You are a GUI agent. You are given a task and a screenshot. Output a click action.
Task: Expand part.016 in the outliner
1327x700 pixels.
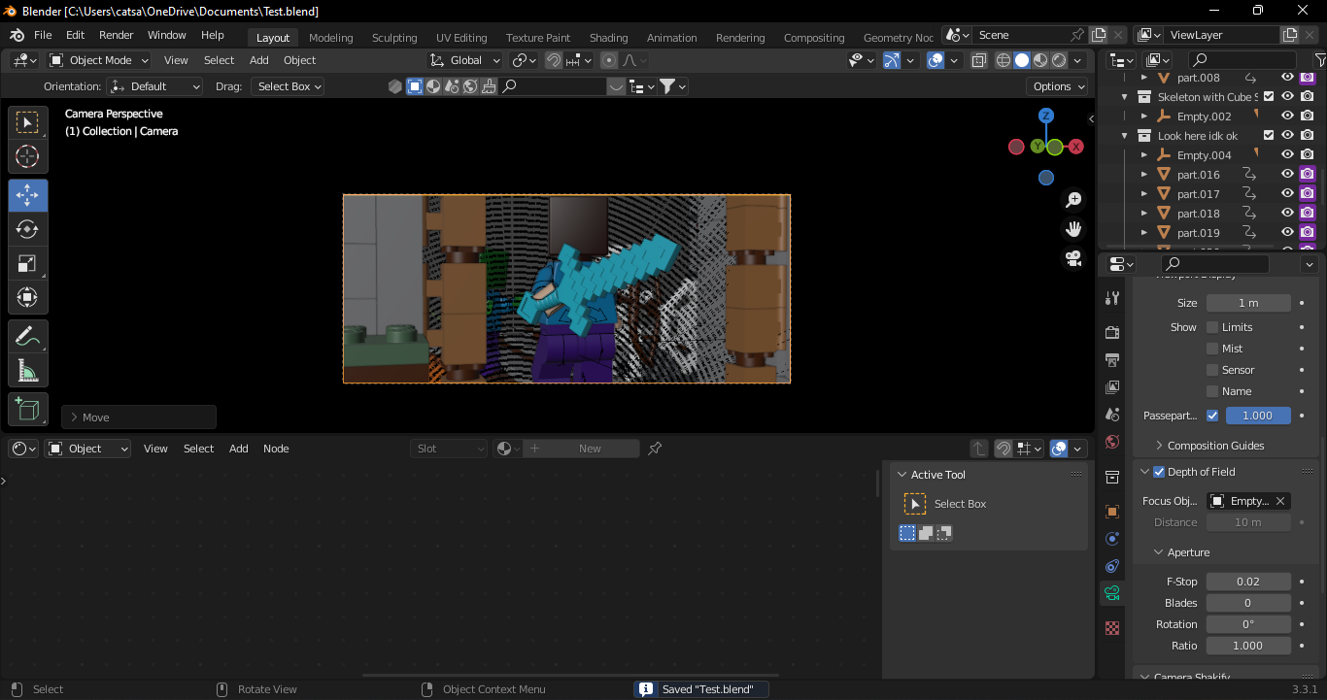click(1144, 174)
